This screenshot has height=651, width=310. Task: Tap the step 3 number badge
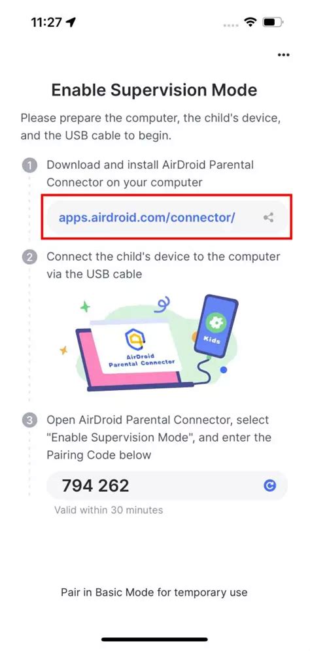pos(29,420)
